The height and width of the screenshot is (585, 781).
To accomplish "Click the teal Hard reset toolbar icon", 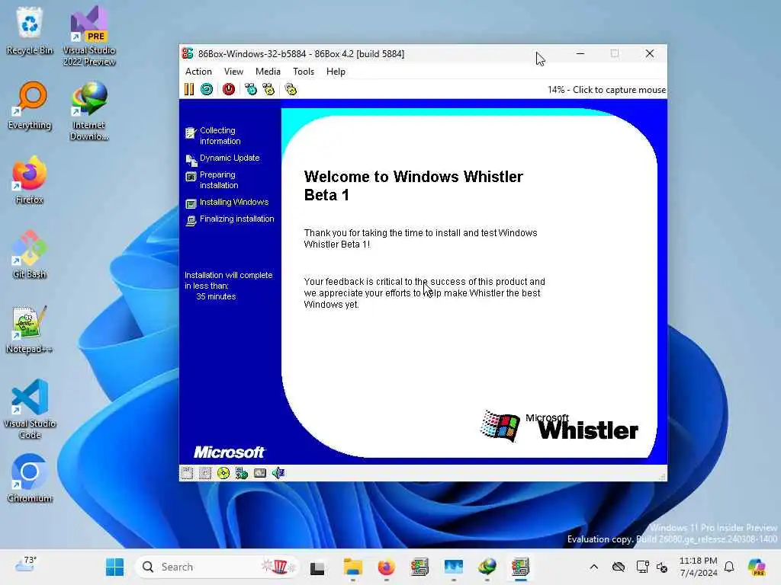I will click(x=207, y=90).
